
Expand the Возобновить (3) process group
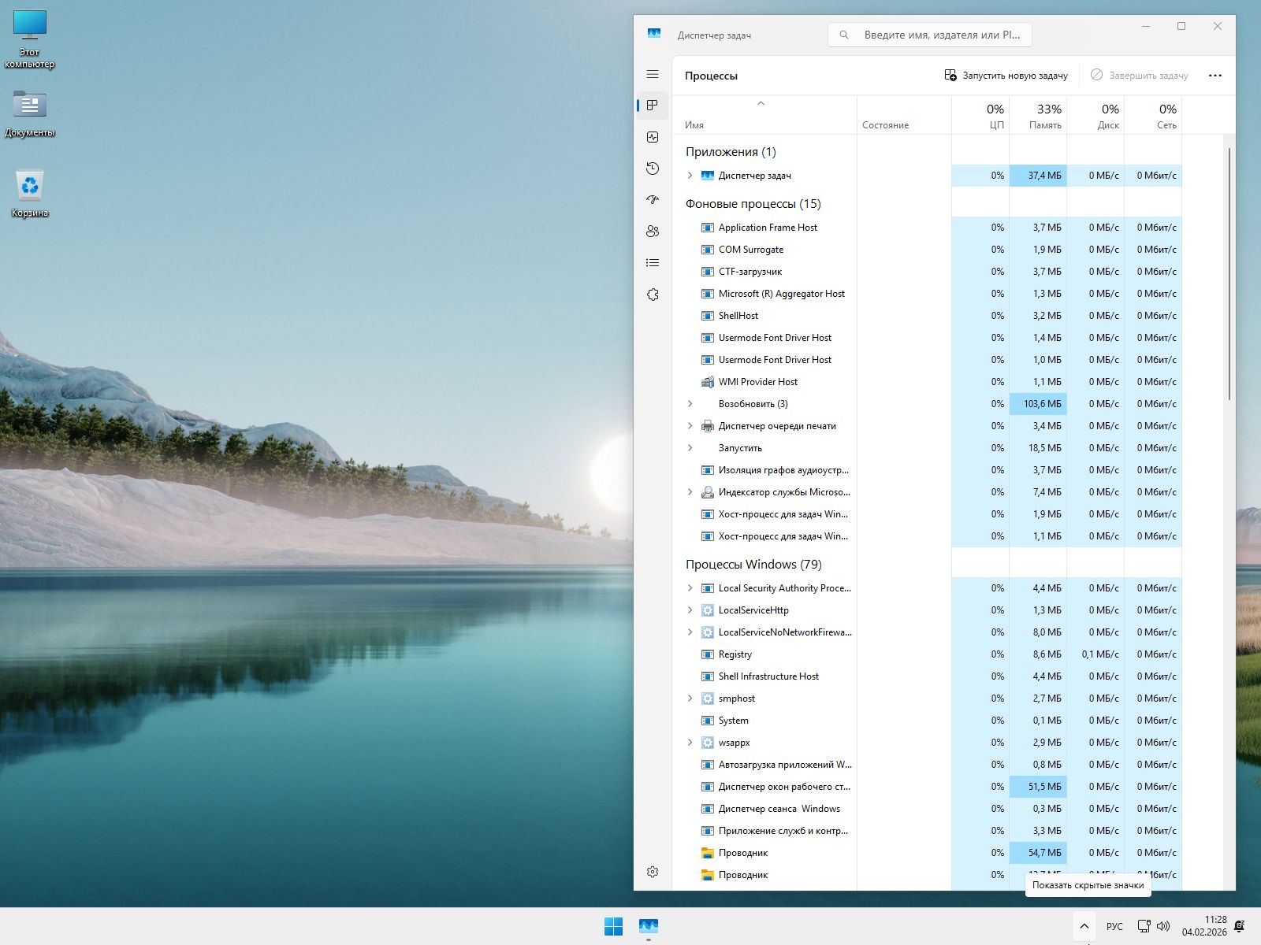(x=690, y=404)
